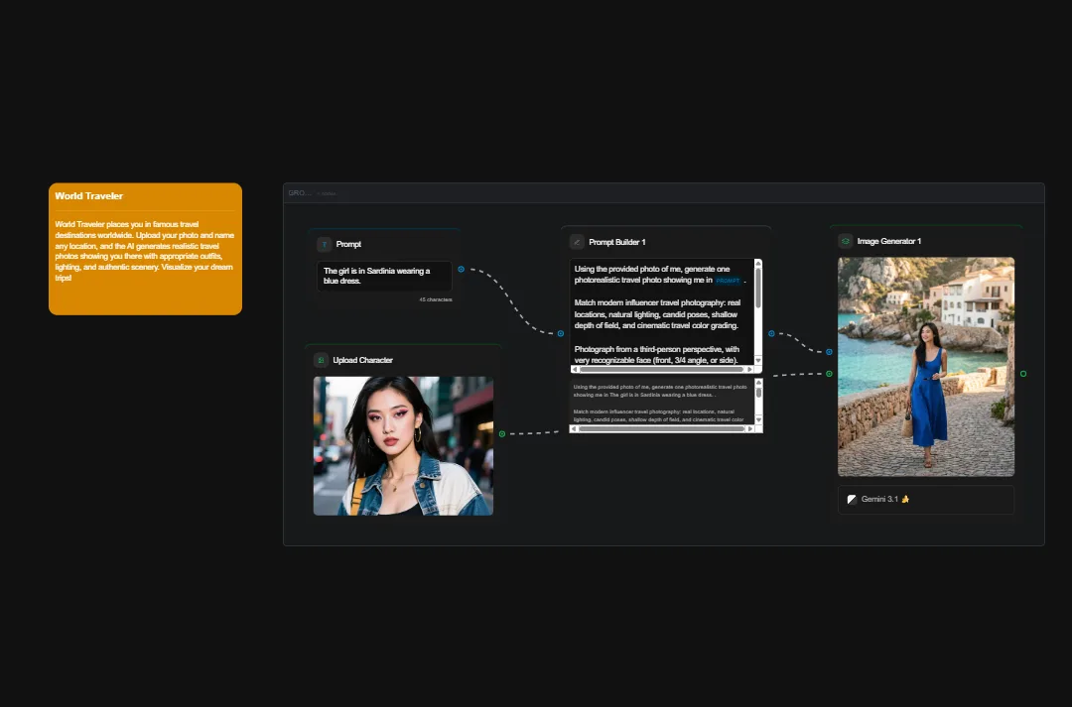
Task: Edit the Sardinia blue dress prompt text
Action: point(383,277)
